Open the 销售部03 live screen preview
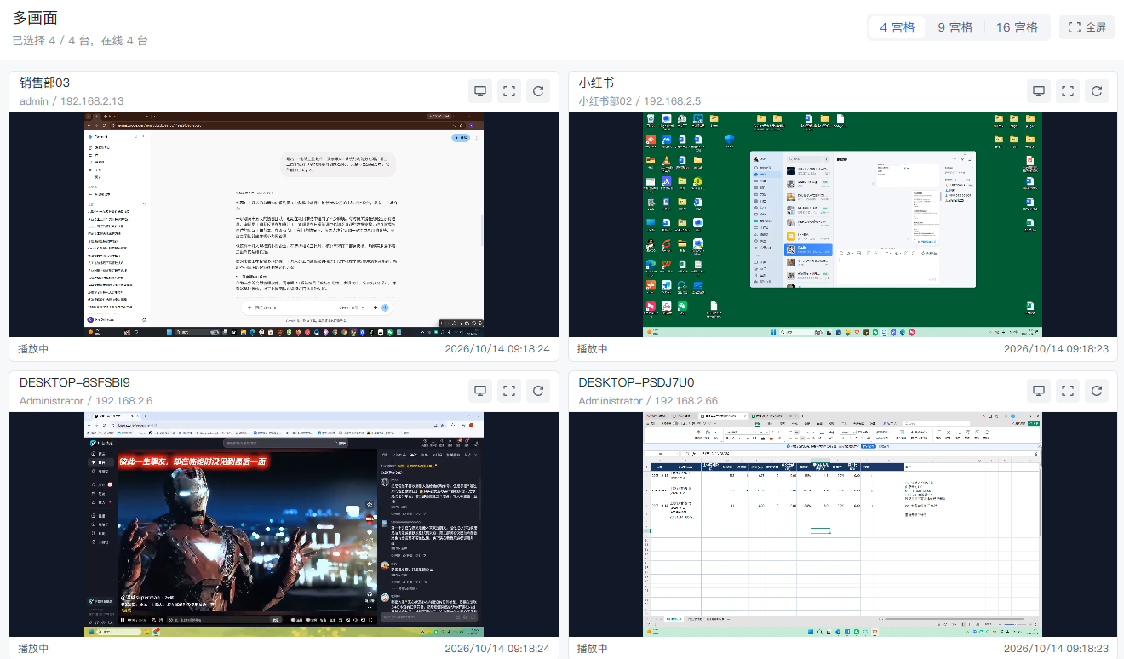This screenshot has width=1124, height=659. [x=284, y=225]
